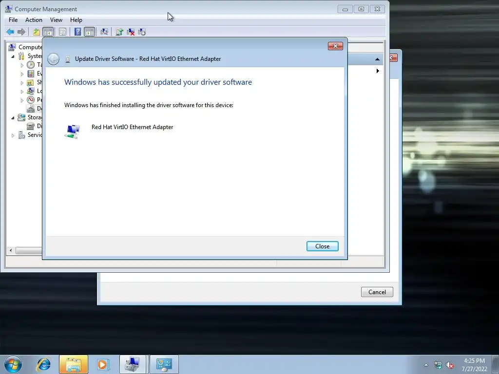The image size is (499, 374).
Task: Select the Shared Folders icon in tree
Action: (x=31, y=82)
